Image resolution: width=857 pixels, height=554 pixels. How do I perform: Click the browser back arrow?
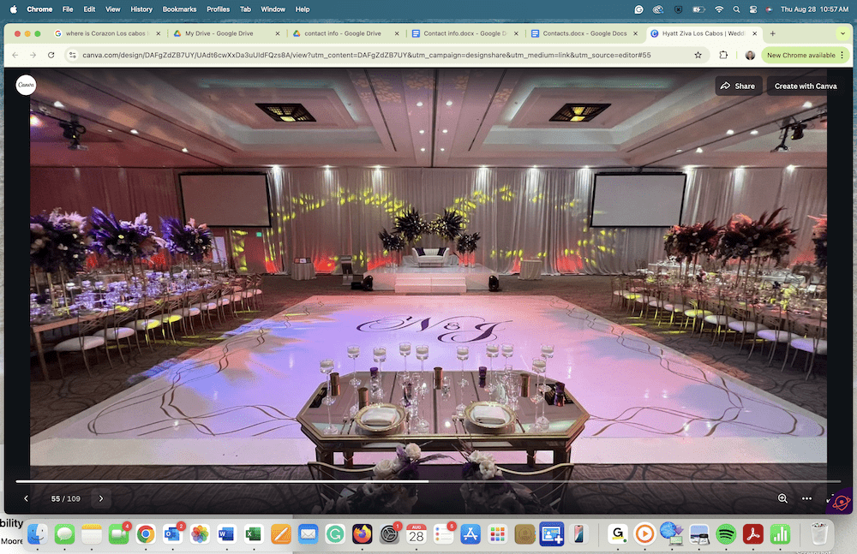click(x=15, y=55)
